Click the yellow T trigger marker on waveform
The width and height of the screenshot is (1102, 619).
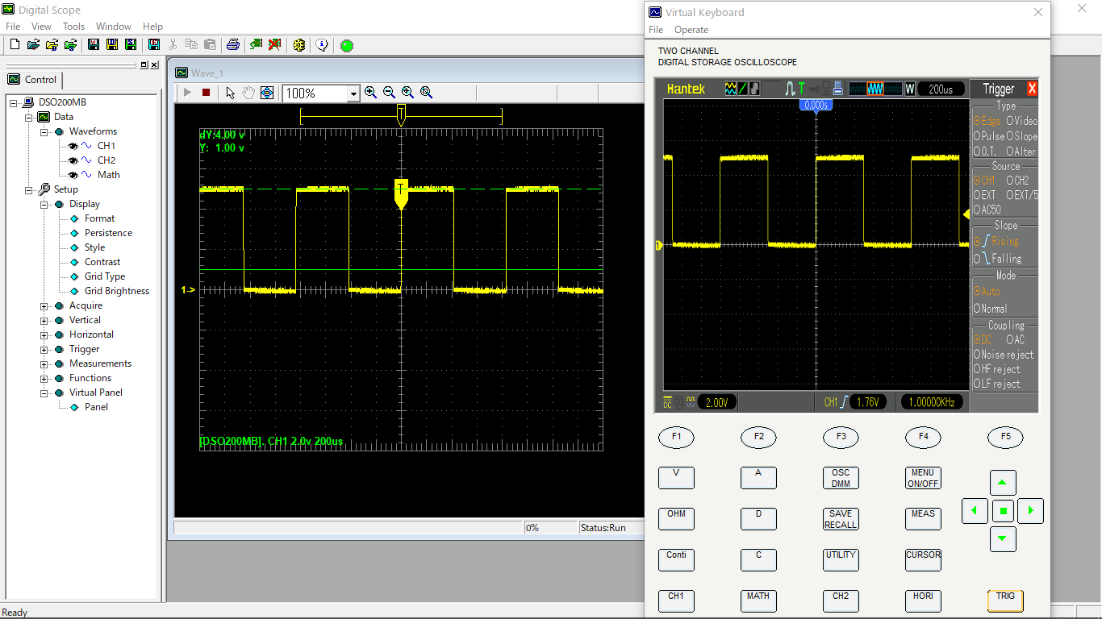401,193
